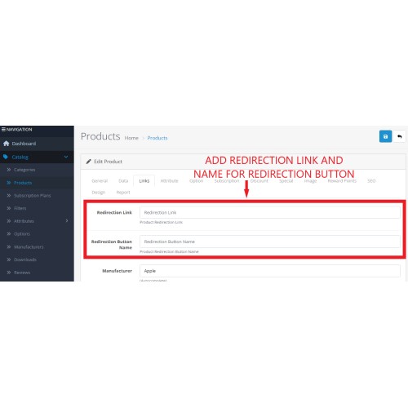The height and width of the screenshot is (408, 408).
Task: Click the Redirection Link input field
Action: [x=270, y=212]
